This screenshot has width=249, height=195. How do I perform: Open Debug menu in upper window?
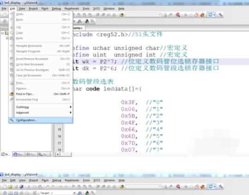coord(56,9)
